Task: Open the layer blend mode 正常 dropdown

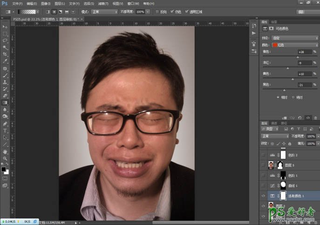Action: (x=275, y=136)
